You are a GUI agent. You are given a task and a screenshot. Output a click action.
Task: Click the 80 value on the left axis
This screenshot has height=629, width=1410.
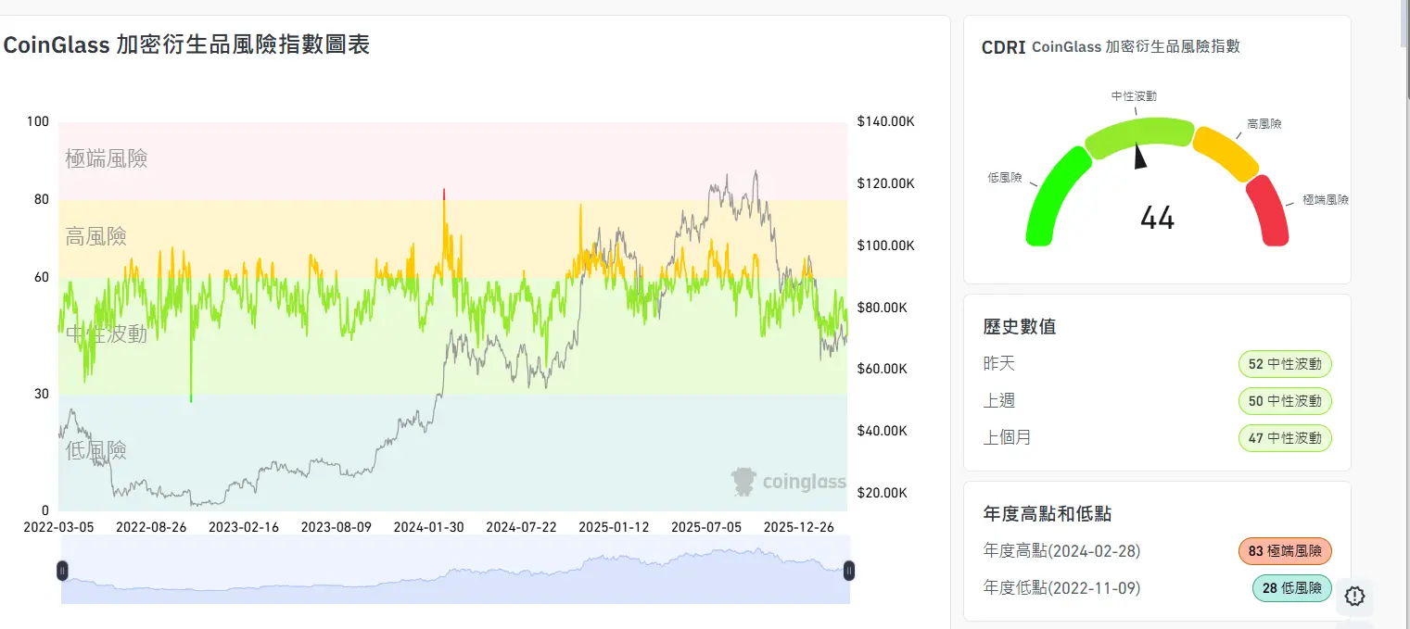[x=42, y=199]
